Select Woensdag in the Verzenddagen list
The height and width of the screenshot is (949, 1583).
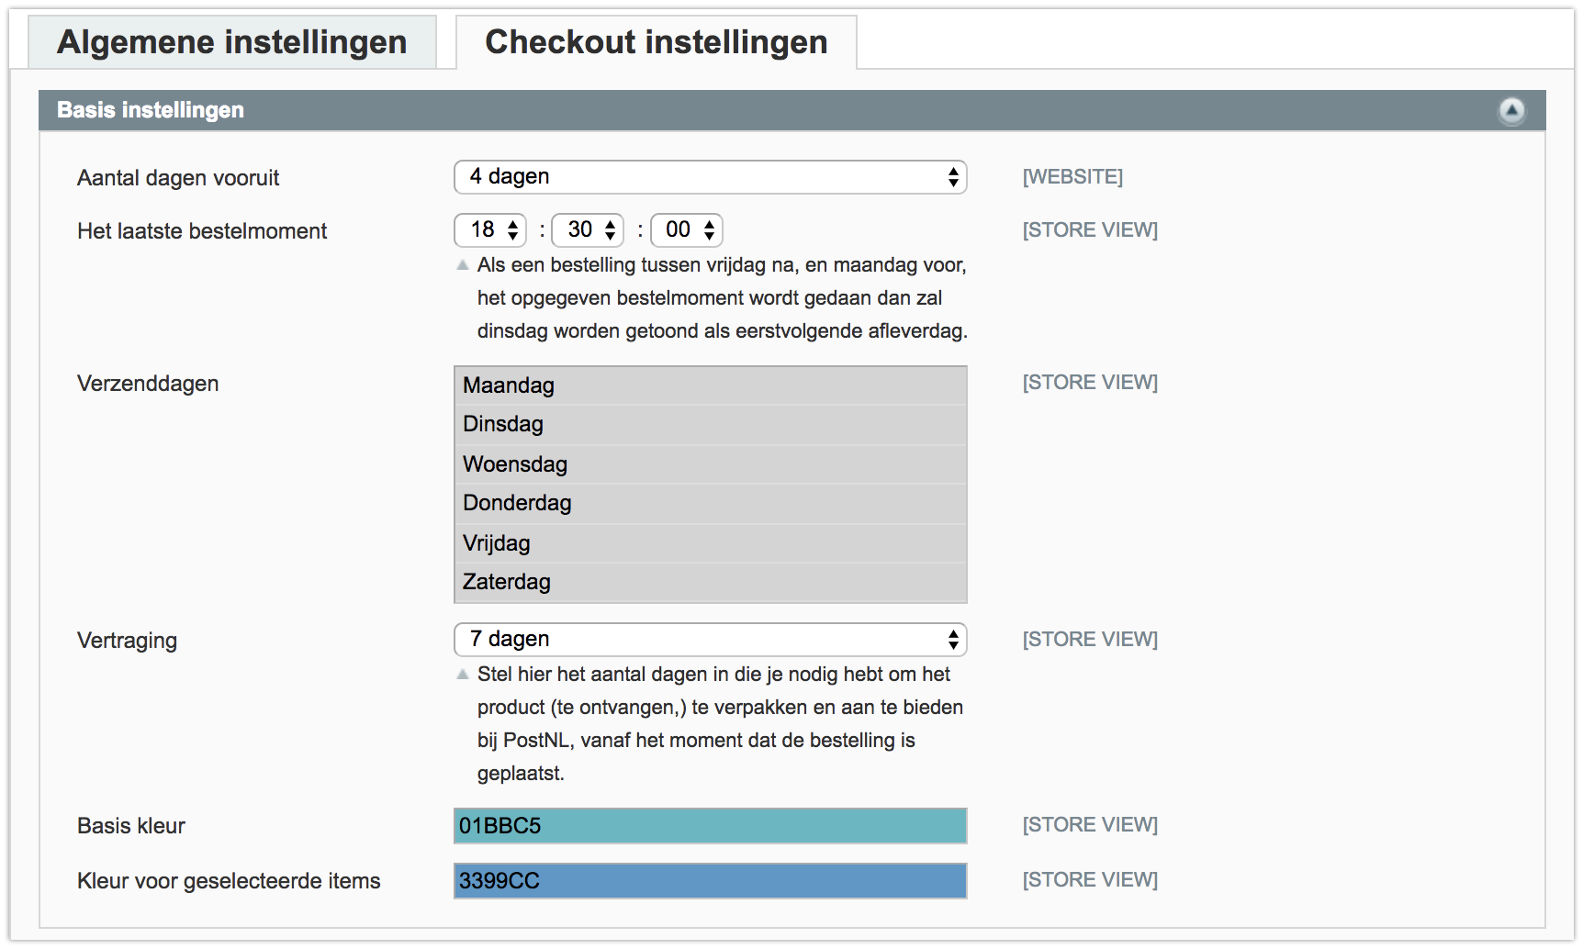coord(711,464)
